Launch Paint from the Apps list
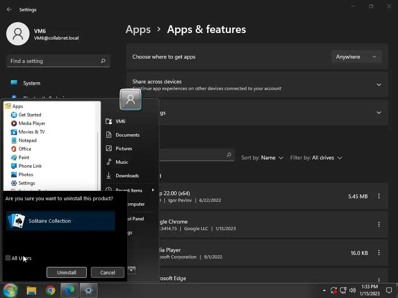This screenshot has width=398, height=298. [x=24, y=158]
